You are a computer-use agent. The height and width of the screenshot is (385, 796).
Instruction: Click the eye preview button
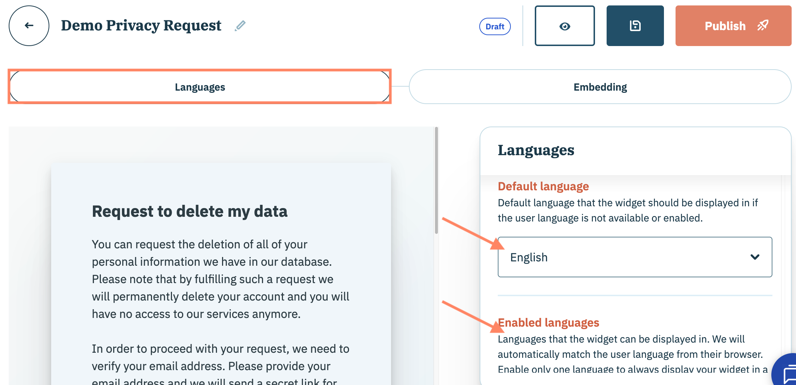(565, 26)
